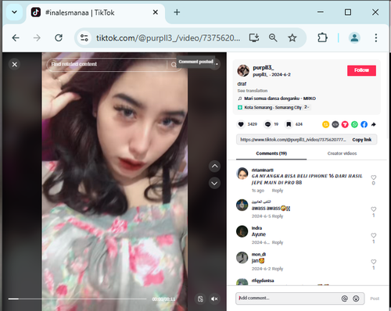Reply to indra's Ayune comment
The height and width of the screenshot is (311, 391).
278,242
